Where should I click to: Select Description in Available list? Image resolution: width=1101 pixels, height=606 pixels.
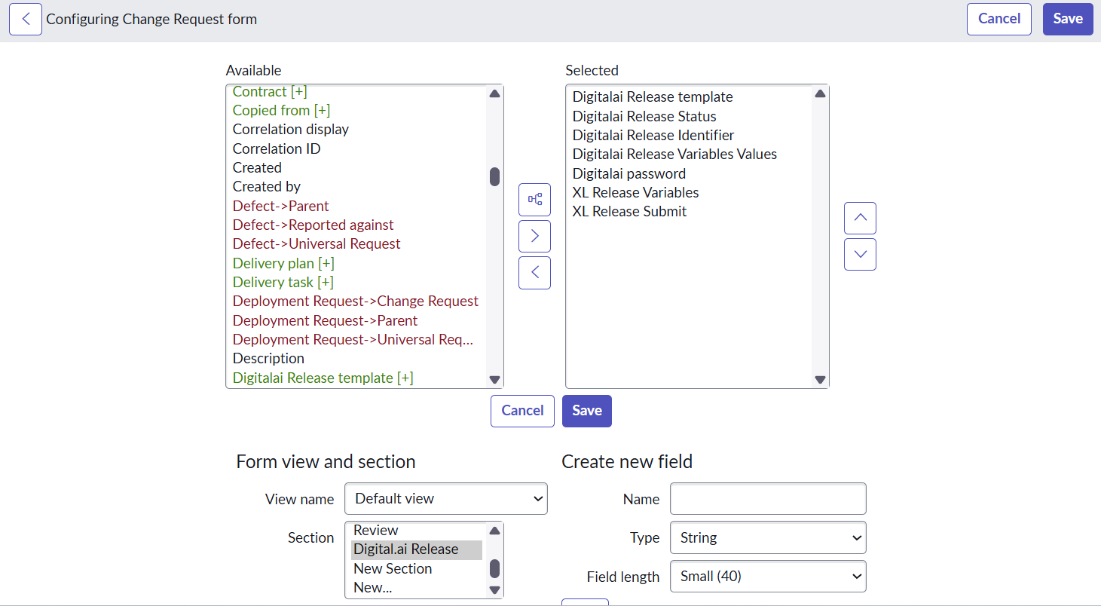(x=268, y=358)
